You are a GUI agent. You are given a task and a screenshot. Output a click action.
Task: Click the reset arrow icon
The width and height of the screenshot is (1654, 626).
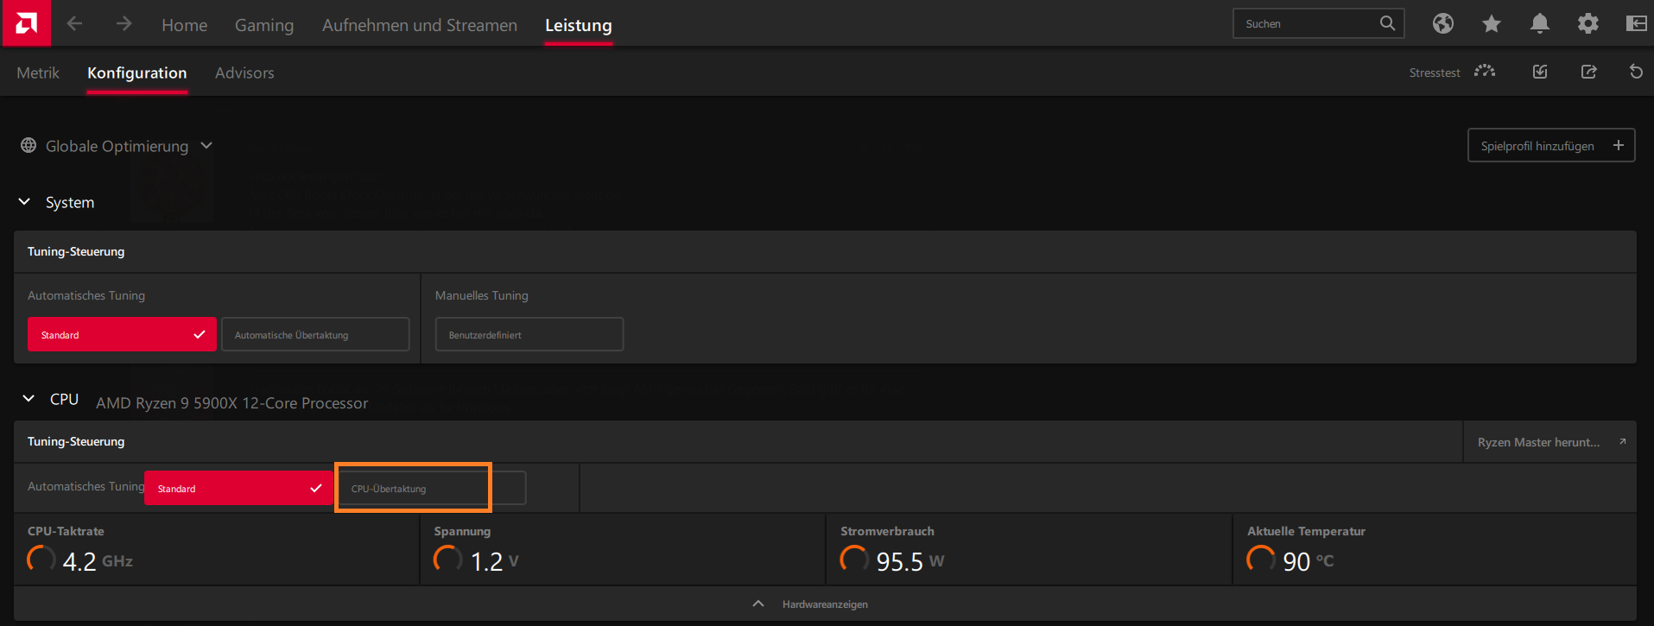[x=1636, y=72]
